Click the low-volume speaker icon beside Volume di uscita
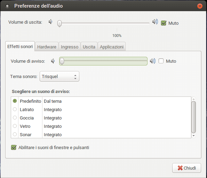The image size is (207, 178). (50, 22)
